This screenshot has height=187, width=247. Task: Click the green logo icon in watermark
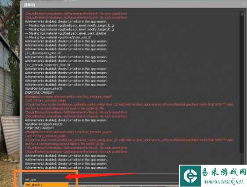190,176
